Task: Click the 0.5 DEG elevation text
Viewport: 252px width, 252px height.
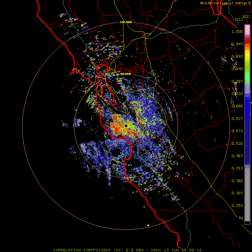Action: coord(135,250)
